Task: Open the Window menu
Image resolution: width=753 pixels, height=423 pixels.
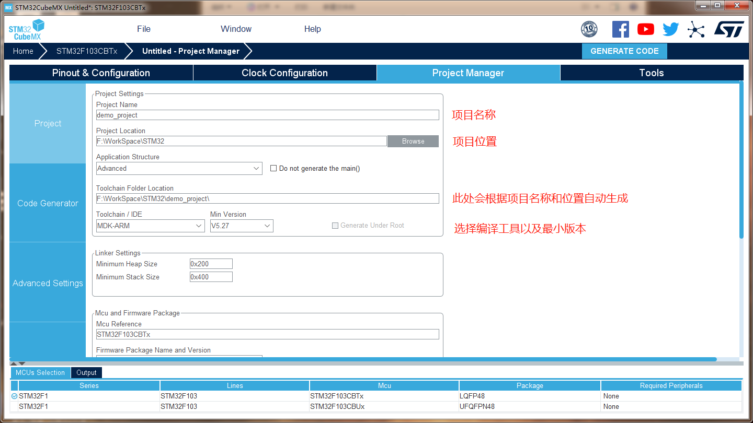Action: [x=236, y=29]
